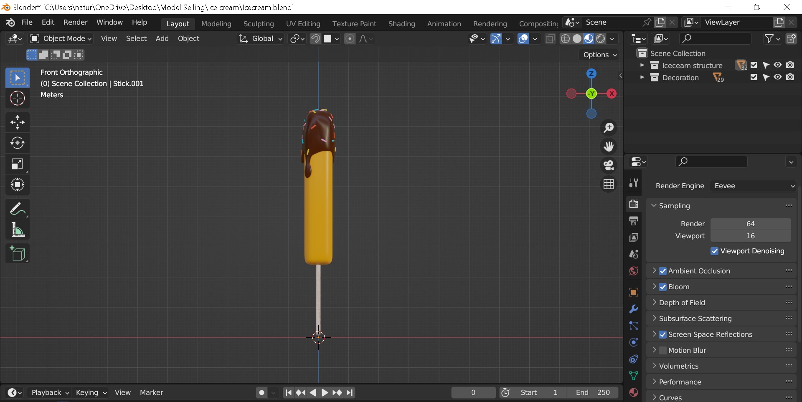Activate the Move tool
Image resolution: width=802 pixels, height=402 pixels.
17,122
